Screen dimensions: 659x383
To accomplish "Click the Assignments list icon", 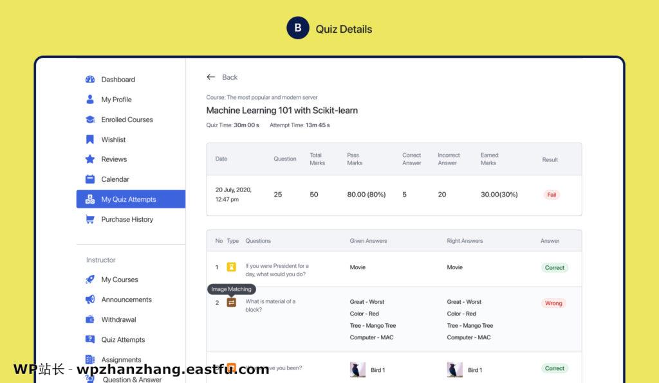I will click(x=89, y=359).
